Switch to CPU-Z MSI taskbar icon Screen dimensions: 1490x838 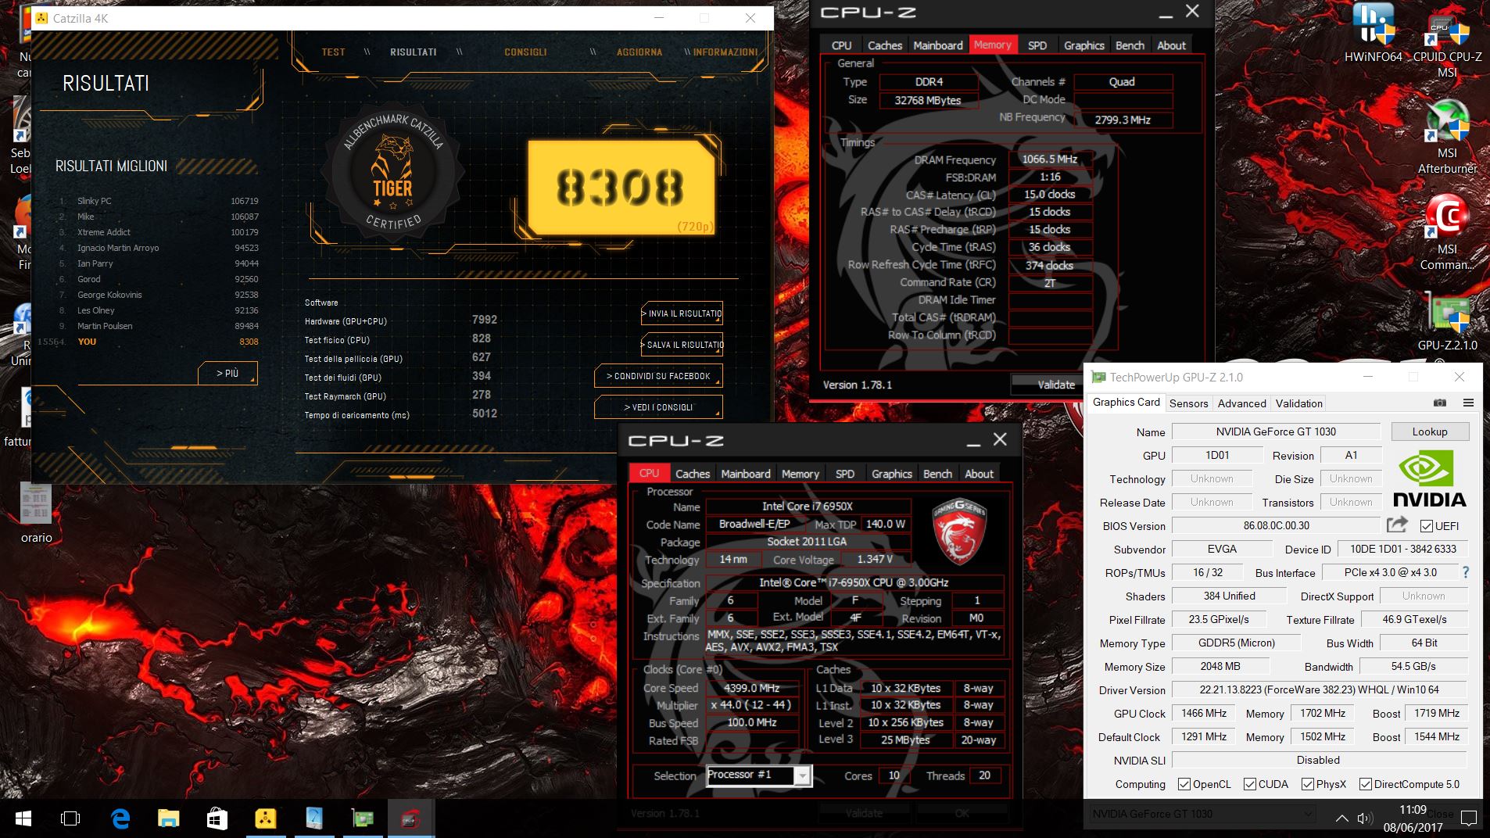pos(411,818)
